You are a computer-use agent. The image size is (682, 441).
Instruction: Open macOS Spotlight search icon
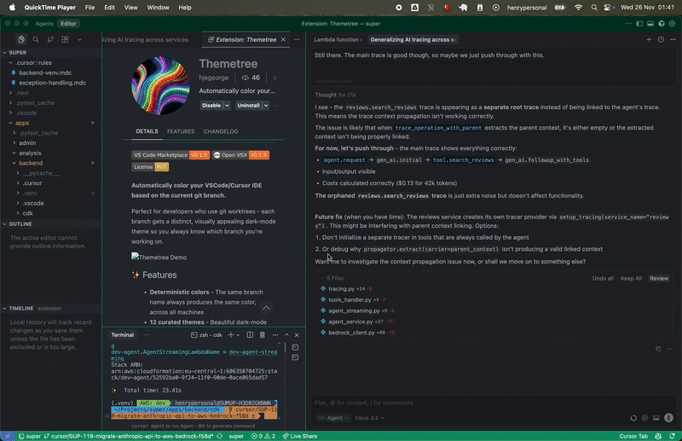(593, 8)
